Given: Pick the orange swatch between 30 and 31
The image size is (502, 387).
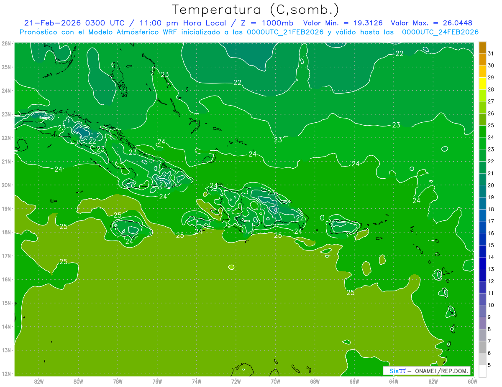Looking at the screenshot, I should pos(482,60).
